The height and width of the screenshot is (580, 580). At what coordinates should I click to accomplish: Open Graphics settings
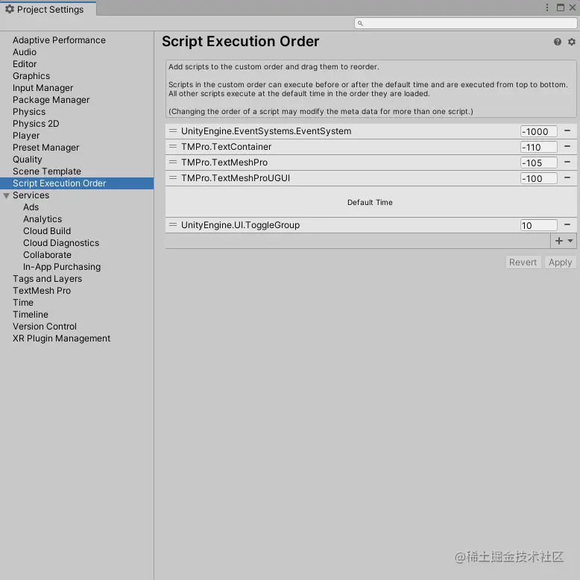click(31, 76)
